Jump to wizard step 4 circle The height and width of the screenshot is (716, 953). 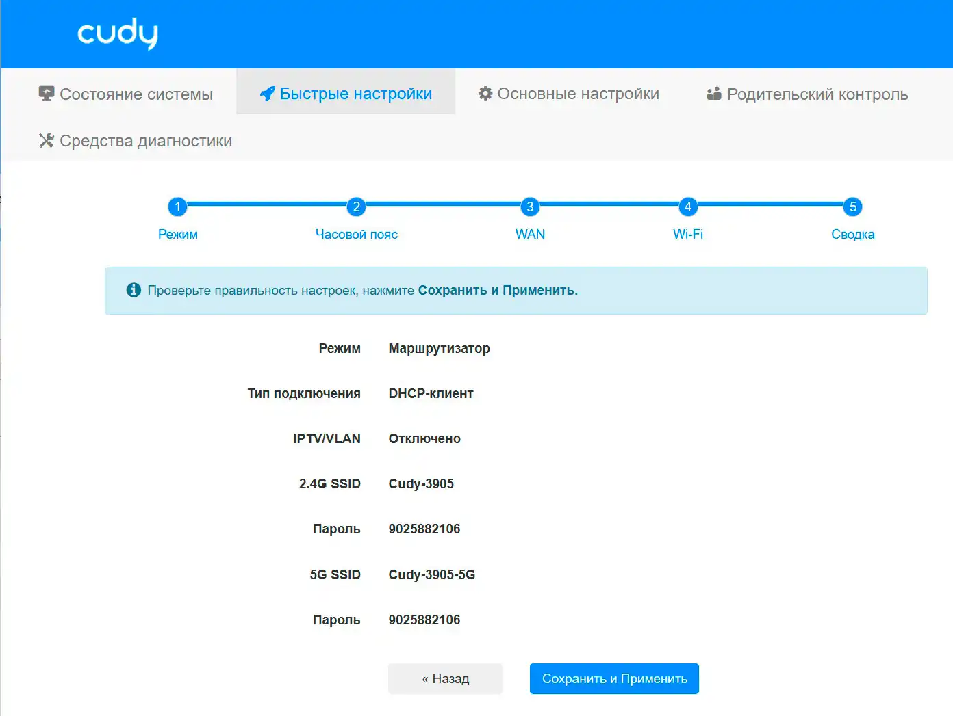(688, 207)
